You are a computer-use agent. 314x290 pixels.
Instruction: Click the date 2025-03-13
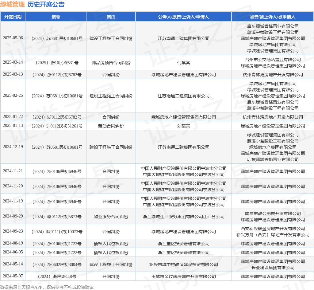13,74
